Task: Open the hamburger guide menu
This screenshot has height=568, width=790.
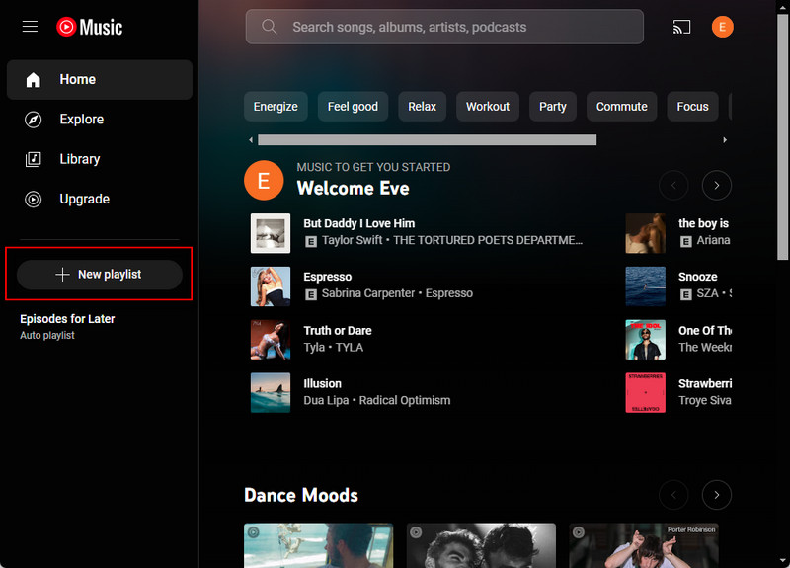Action: (x=31, y=27)
